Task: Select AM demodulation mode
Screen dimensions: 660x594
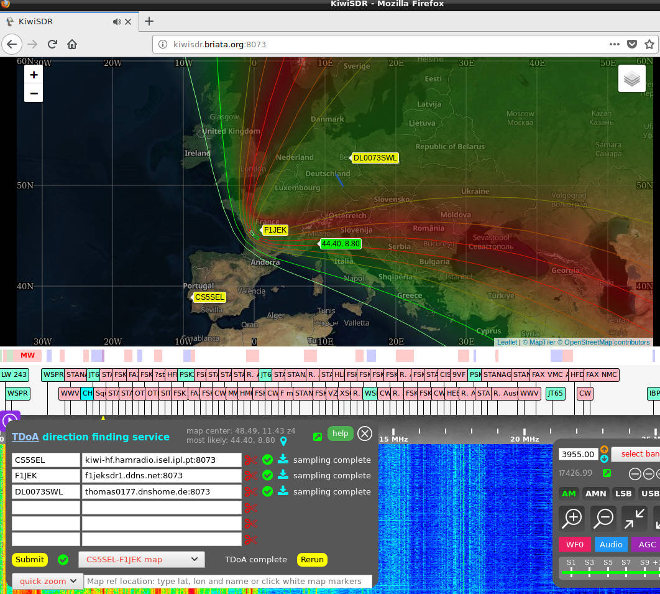Action: [x=569, y=493]
